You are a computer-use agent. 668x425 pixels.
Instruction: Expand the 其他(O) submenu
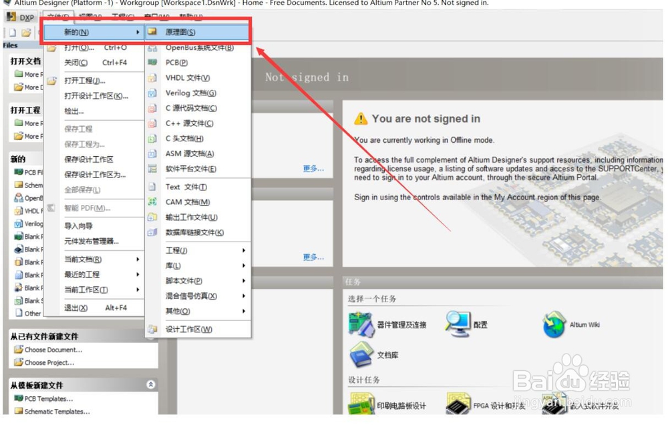tap(198, 311)
